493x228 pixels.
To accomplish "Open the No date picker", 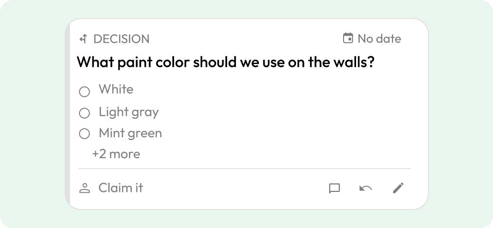I will click(x=372, y=38).
